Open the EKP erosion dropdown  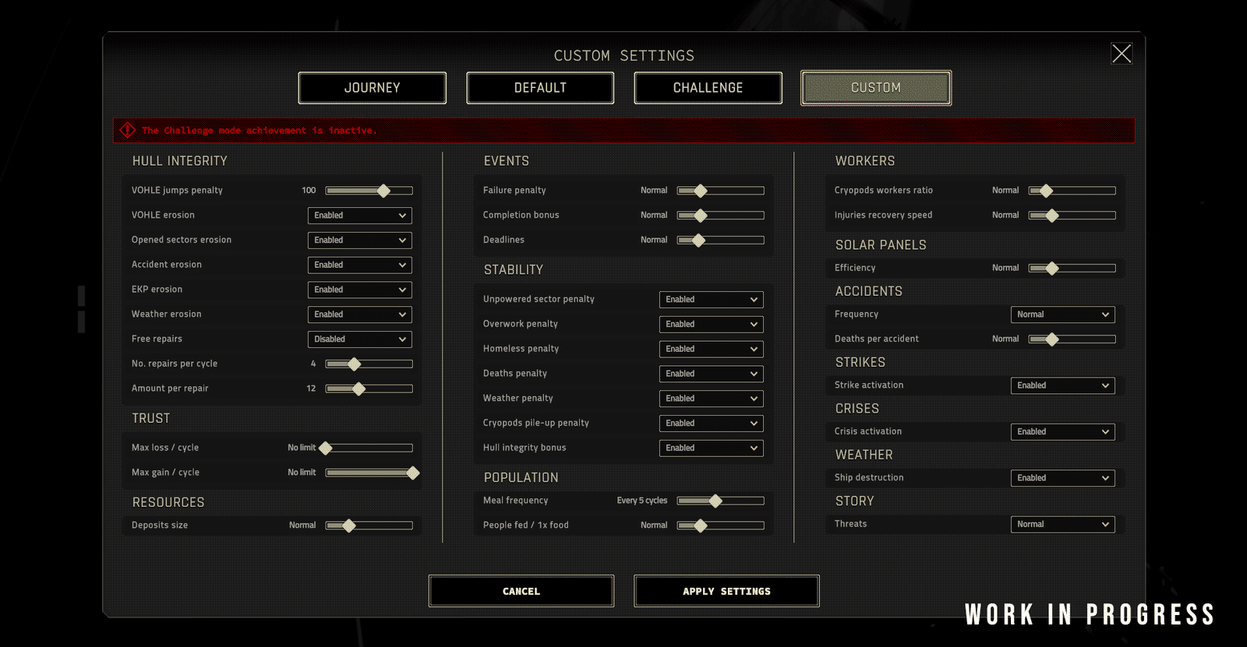360,290
